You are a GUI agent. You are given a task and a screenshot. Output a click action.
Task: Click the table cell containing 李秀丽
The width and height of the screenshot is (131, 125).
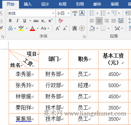[x=24, y=74]
